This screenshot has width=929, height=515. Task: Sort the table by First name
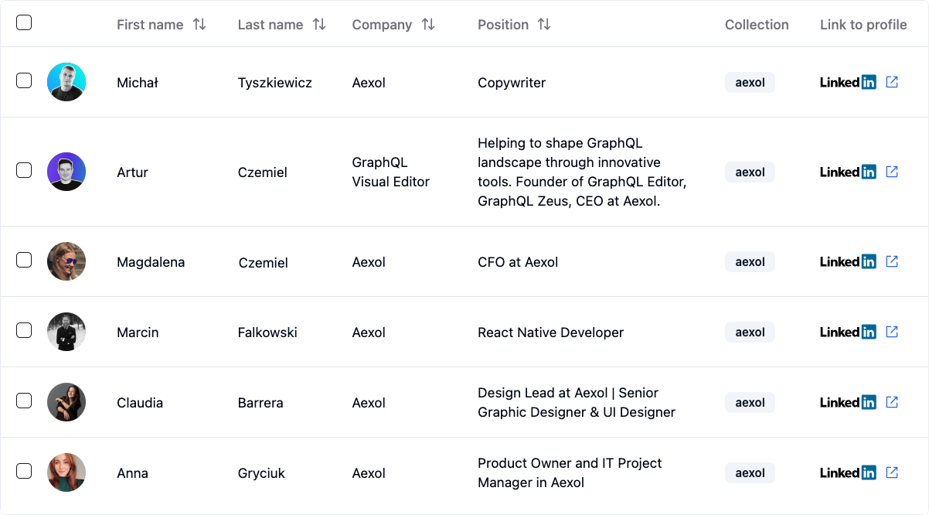(162, 24)
